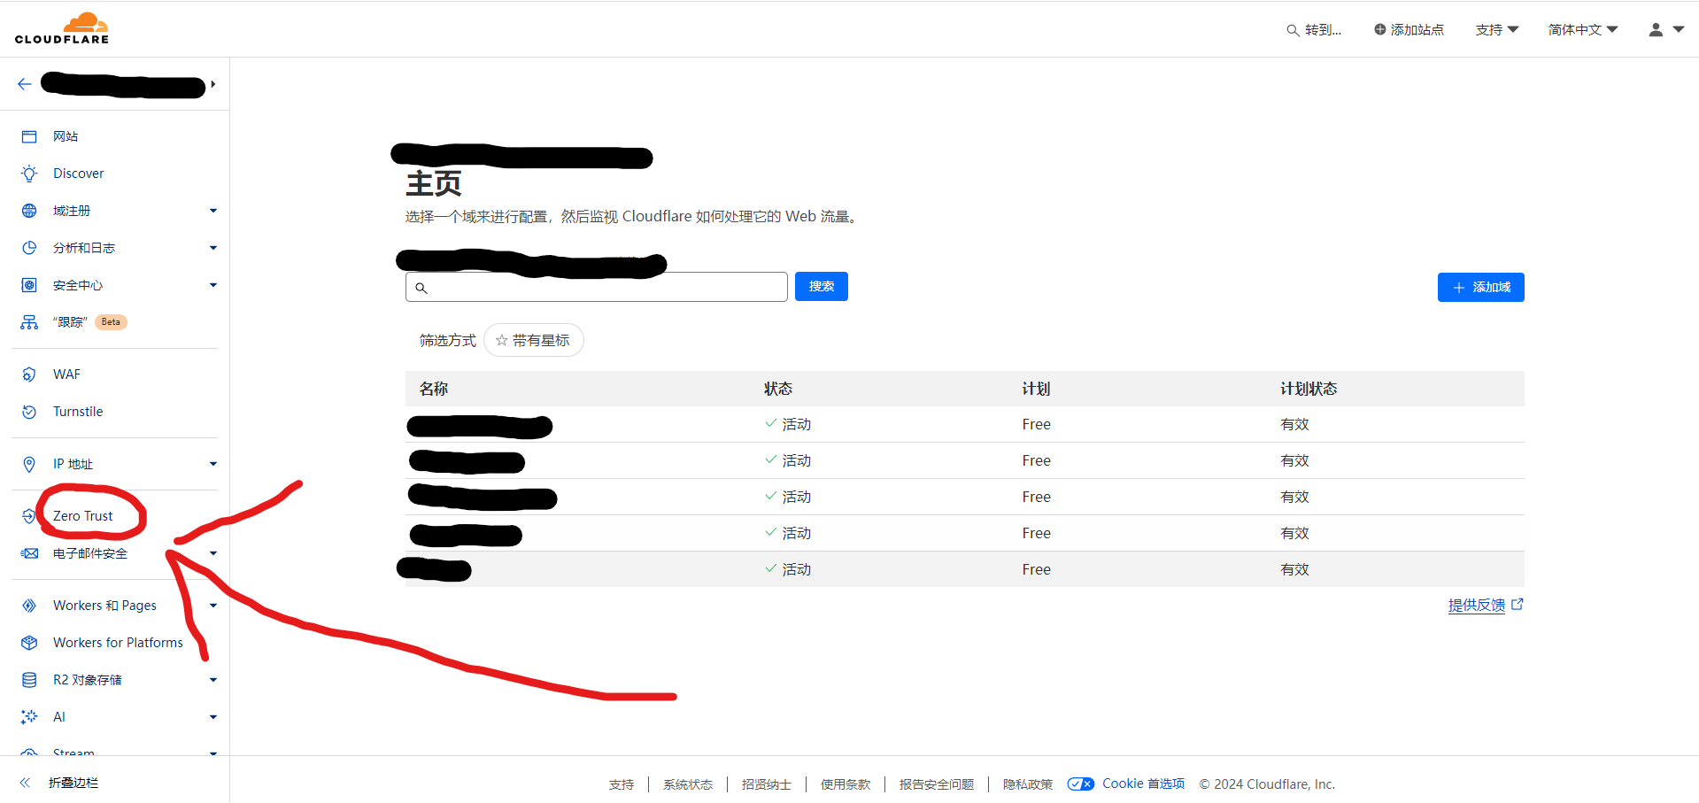Image resolution: width=1699 pixels, height=803 pixels.
Task: Select WAF in the sidebar
Action: [66, 374]
